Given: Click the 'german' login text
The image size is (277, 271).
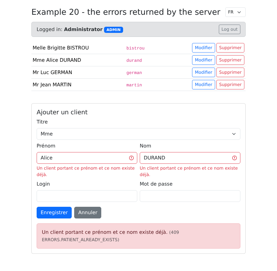Looking at the screenshot, I should click(x=134, y=73).
